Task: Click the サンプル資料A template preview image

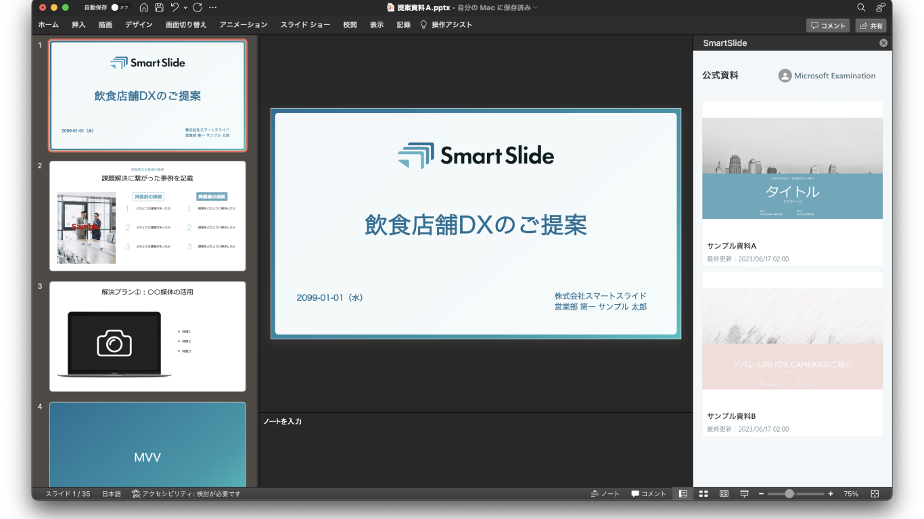Action: [792, 168]
